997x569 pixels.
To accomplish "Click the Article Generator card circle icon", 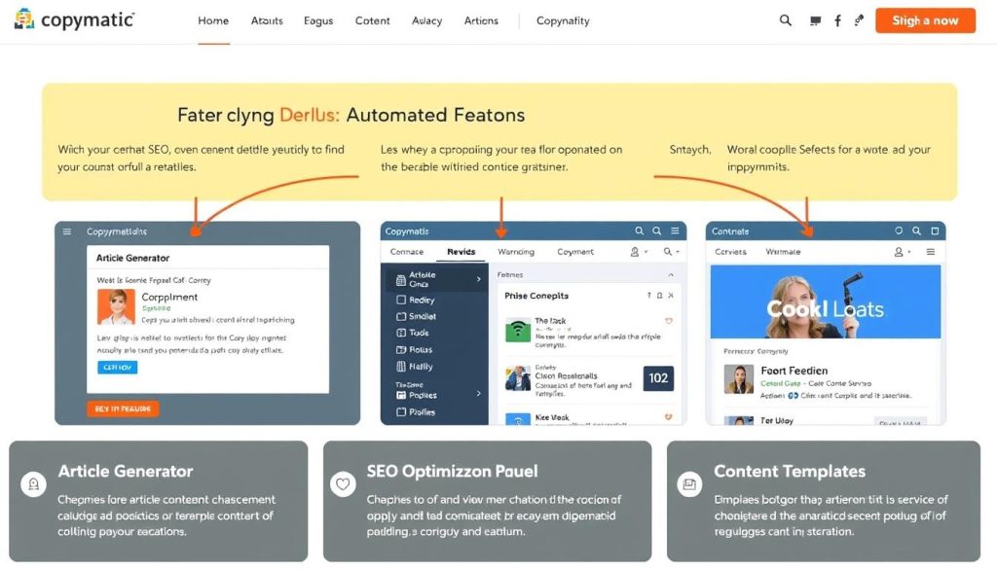I will [x=34, y=482].
